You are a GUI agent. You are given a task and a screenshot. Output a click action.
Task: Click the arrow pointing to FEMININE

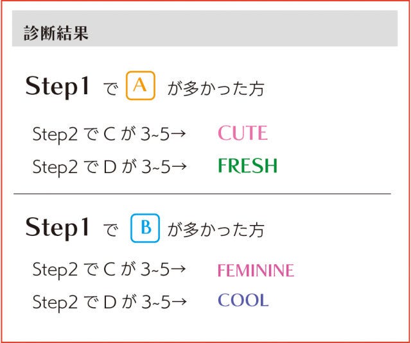pyautogui.click(x=179, y=270)
